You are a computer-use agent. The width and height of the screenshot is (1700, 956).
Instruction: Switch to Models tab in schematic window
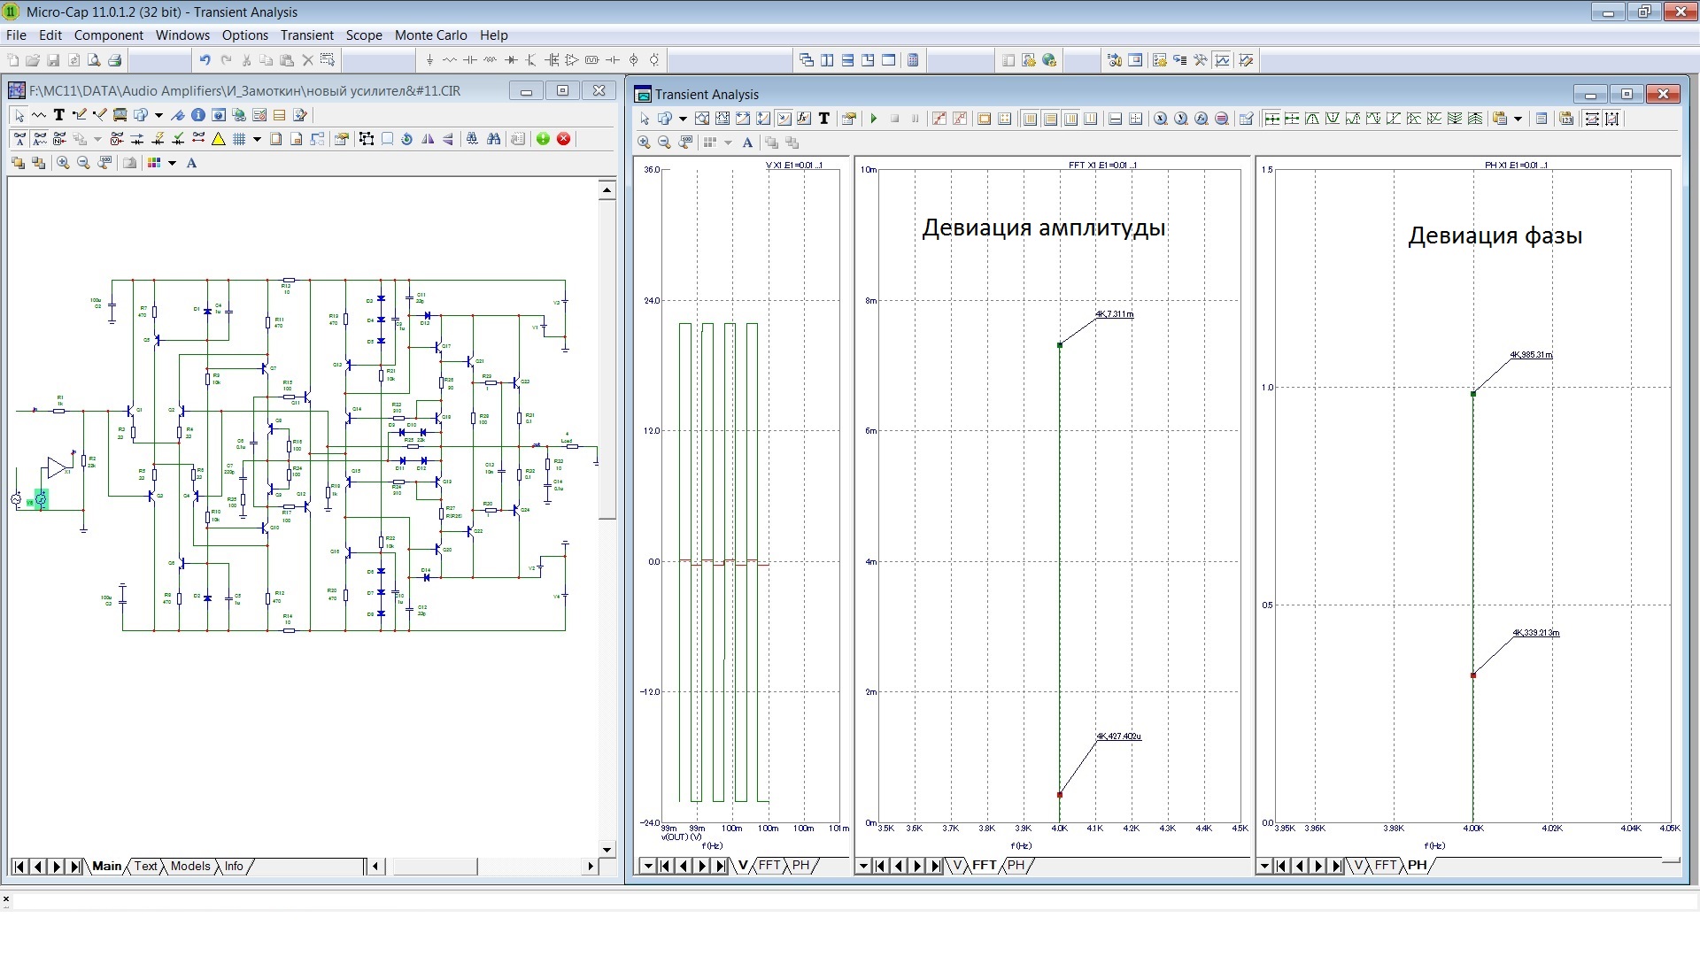point(190,866)
